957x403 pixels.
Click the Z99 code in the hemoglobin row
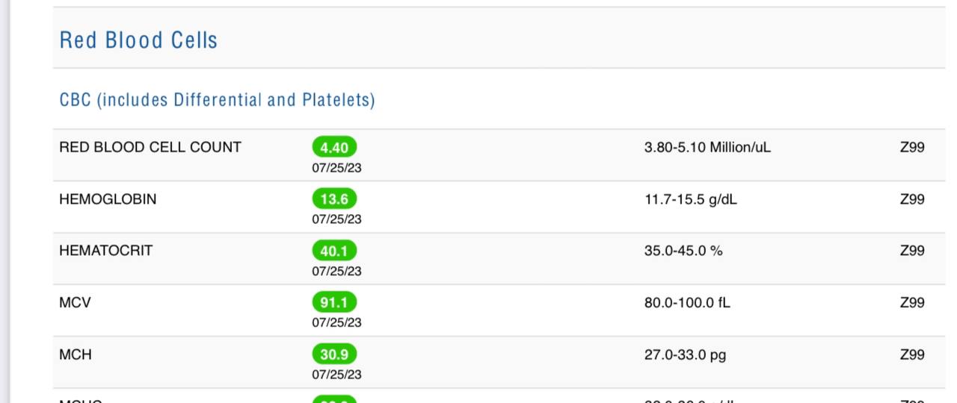coord(912,199)
